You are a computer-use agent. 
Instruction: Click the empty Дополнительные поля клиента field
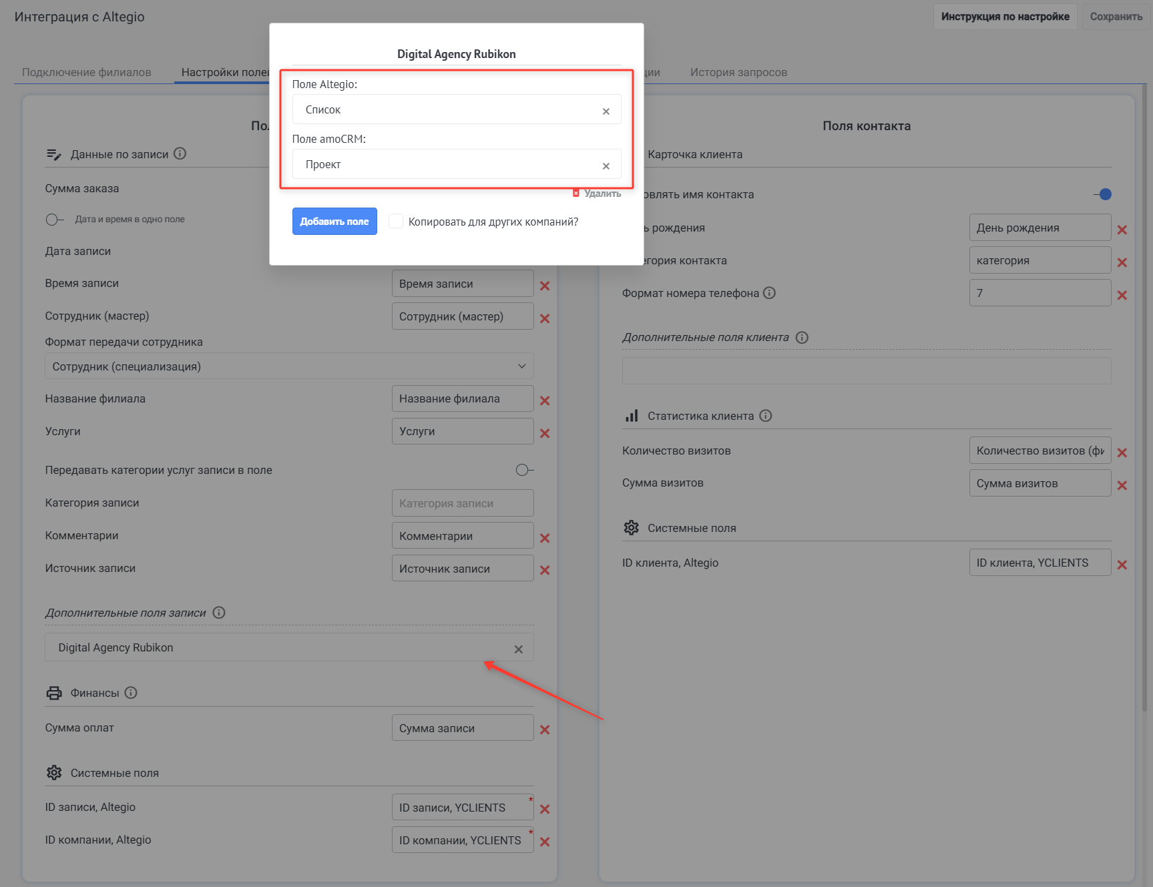(867, 371)
